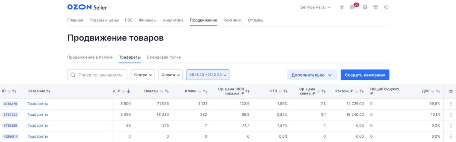Screen dimensions: 456x142
Task: Click the info icon next to ДРР
Action: pyautogui.click(x=433, y=91)
